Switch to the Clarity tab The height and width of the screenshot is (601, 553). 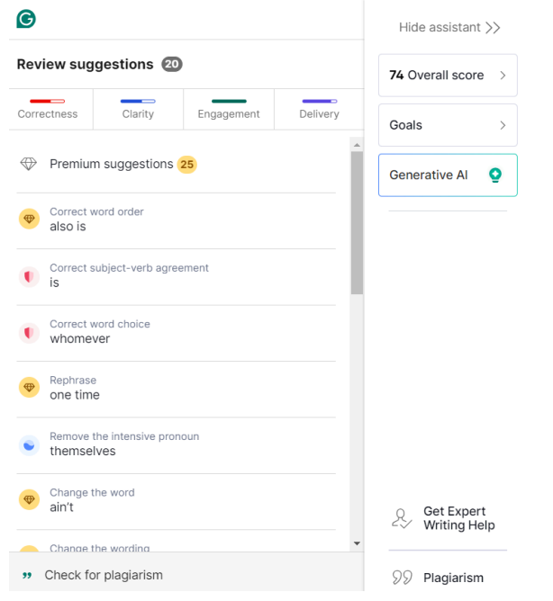[138, 109]
